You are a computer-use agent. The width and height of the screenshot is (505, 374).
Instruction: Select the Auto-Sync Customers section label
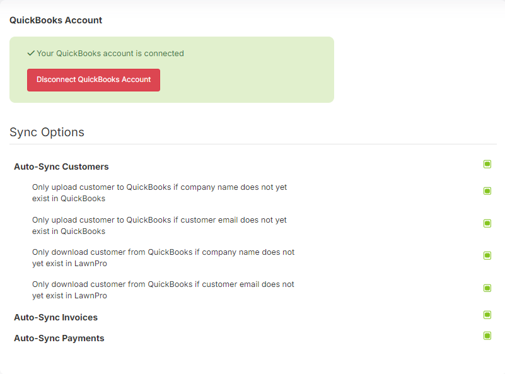click(x=61, y=167)
